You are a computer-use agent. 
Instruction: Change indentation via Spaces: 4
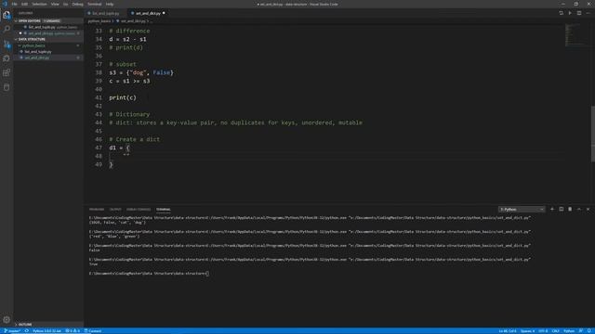[x=527, y=331]
